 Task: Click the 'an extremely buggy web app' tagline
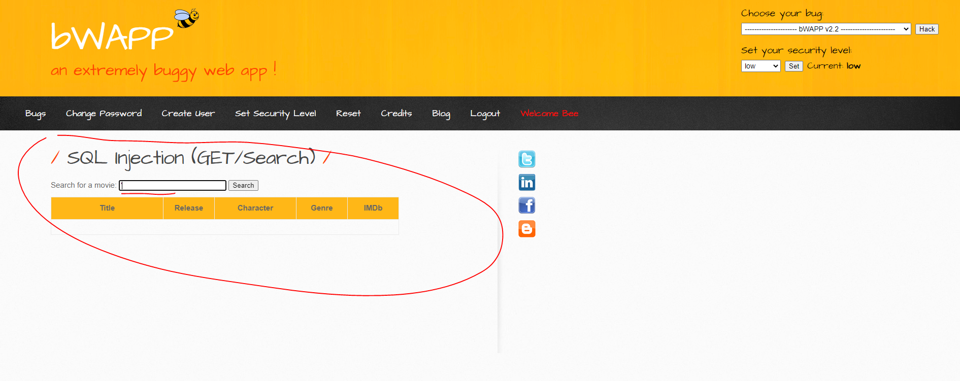(163, 71)
